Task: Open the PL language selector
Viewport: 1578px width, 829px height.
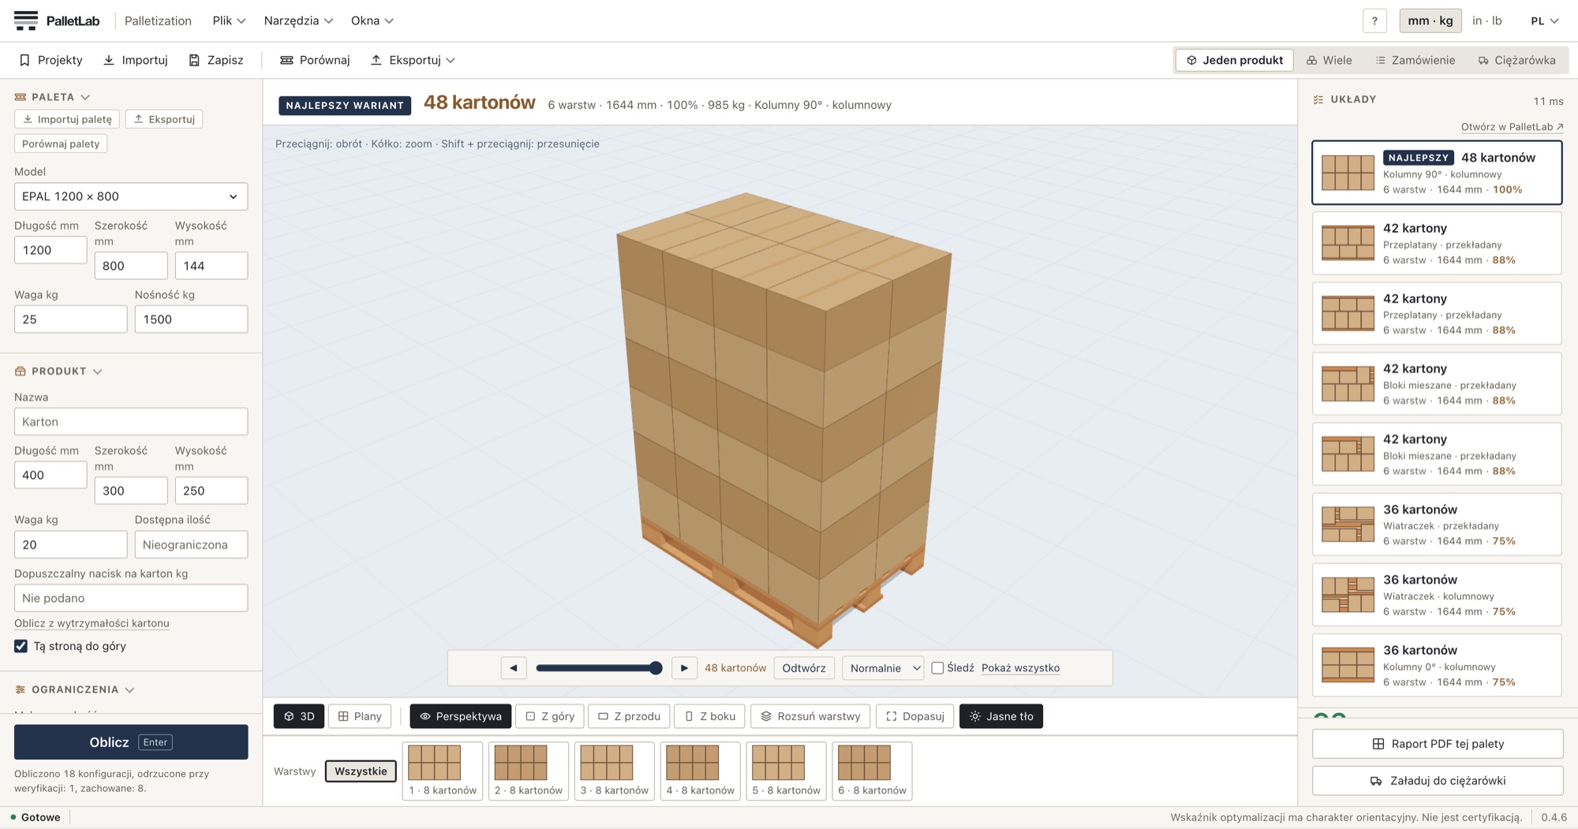Action: click(1545, 21)
